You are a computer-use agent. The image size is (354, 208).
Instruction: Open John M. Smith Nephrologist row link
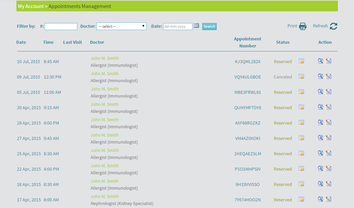pos(104,196)
